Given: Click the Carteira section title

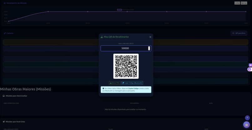Looking at the screenshot, I should [x=10, y=33].
